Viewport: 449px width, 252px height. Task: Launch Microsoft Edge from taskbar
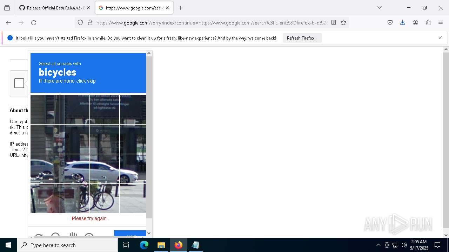tap(144, 245)
